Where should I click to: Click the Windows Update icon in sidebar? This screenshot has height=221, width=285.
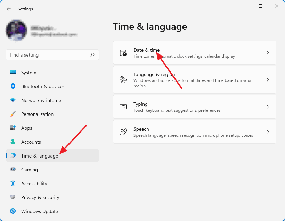13,211
